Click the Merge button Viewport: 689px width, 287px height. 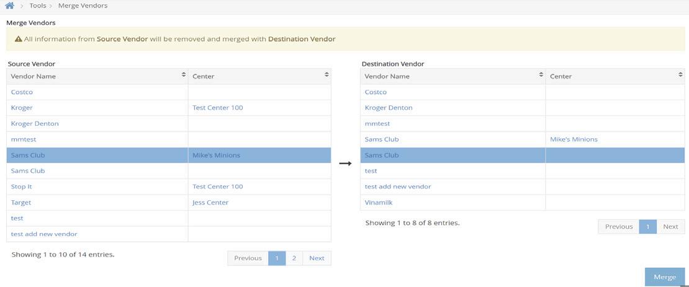[x=664, y=277]
